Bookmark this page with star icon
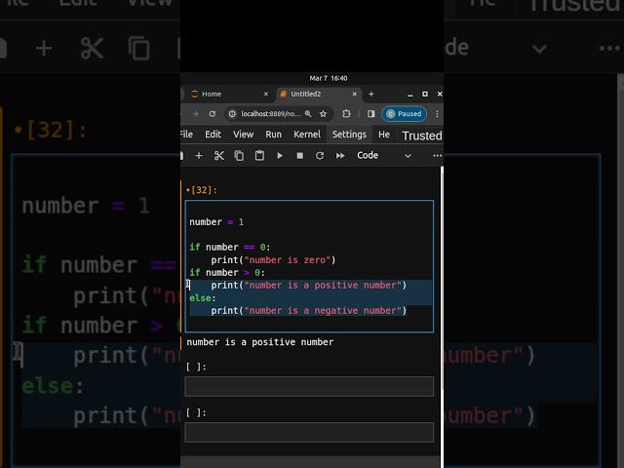 pos(323,114)
